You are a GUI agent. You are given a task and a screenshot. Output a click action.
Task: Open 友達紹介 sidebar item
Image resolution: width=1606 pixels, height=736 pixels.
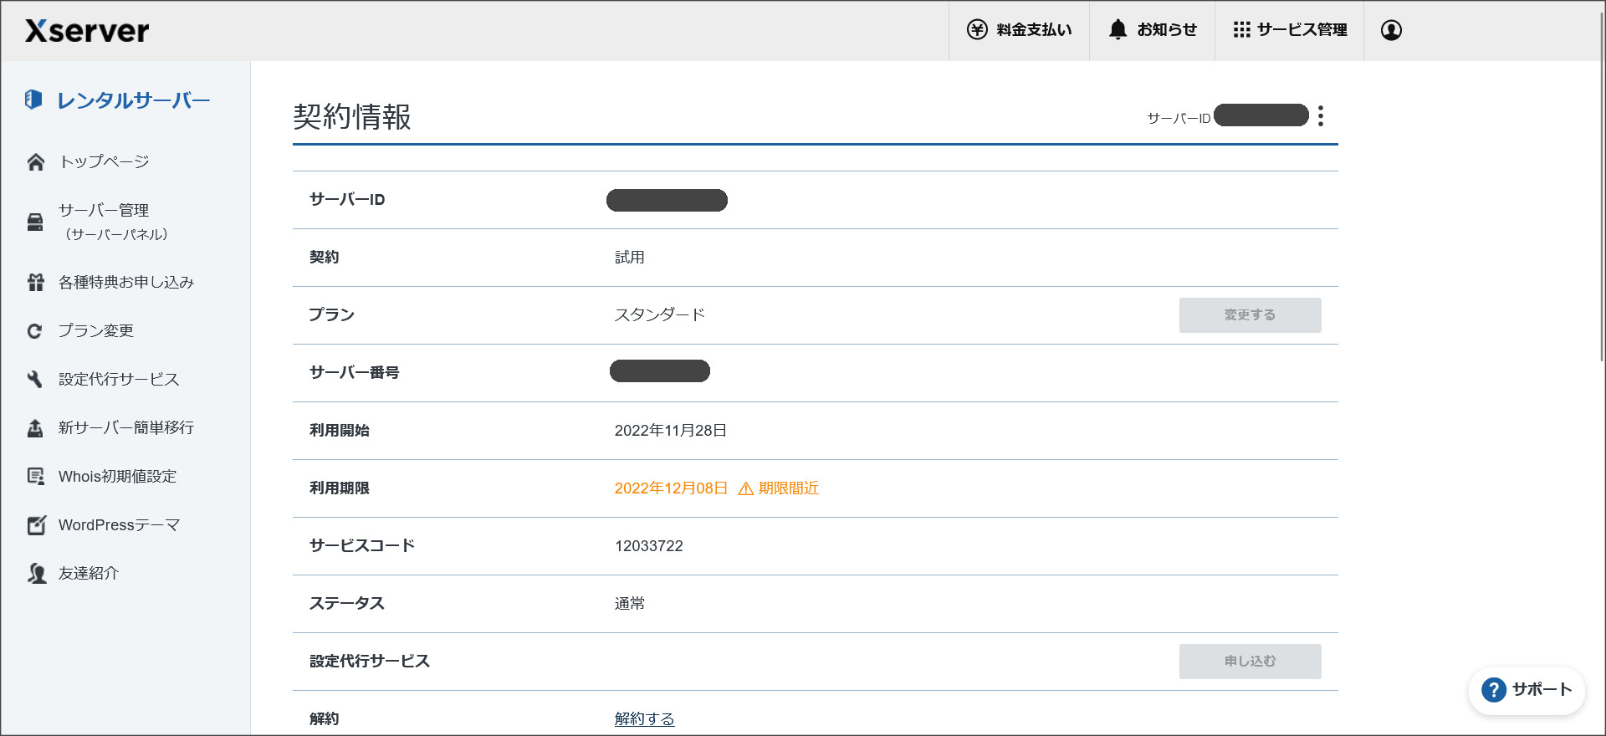89,574
